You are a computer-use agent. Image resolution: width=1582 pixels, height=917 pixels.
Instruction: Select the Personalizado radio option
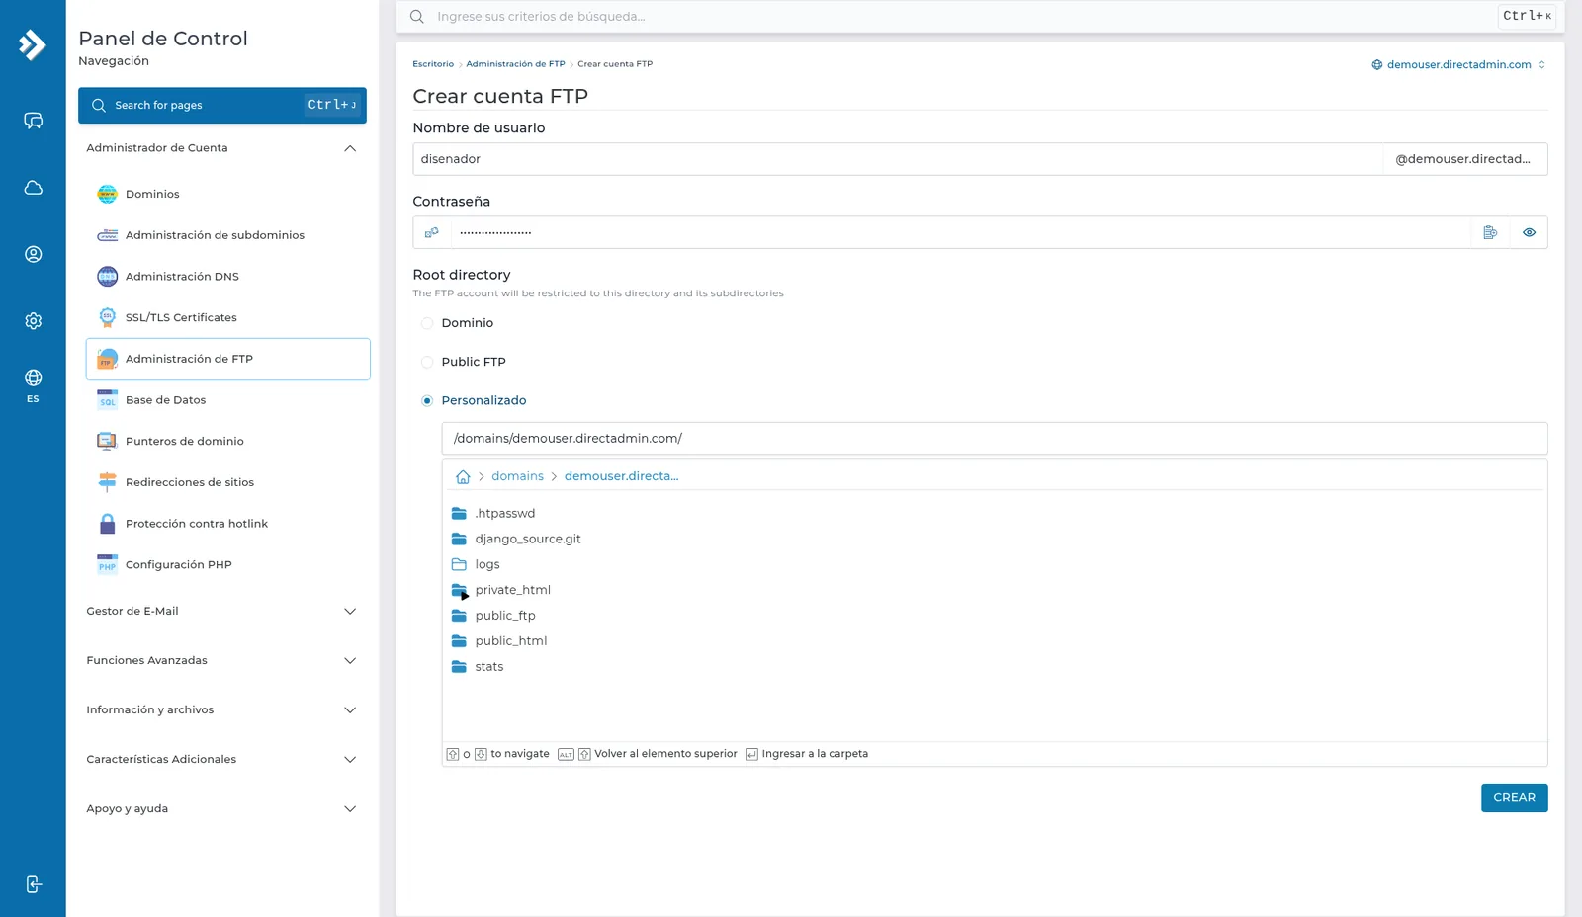[427, 400]
